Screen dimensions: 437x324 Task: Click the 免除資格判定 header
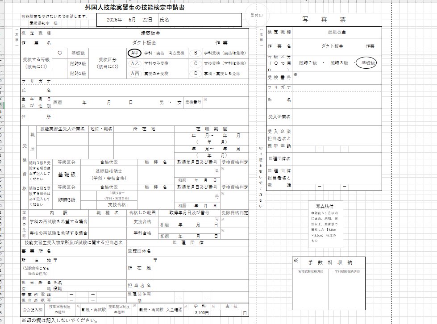click(234, 213)
